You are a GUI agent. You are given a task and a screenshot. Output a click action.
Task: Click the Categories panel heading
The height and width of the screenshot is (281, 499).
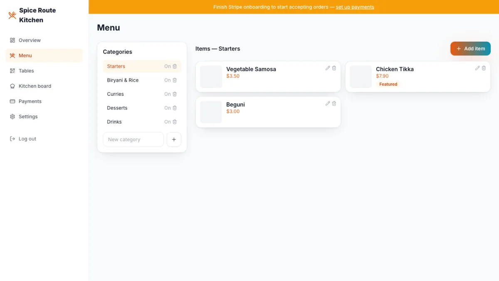pyautogui.click(x=117, y=52)
